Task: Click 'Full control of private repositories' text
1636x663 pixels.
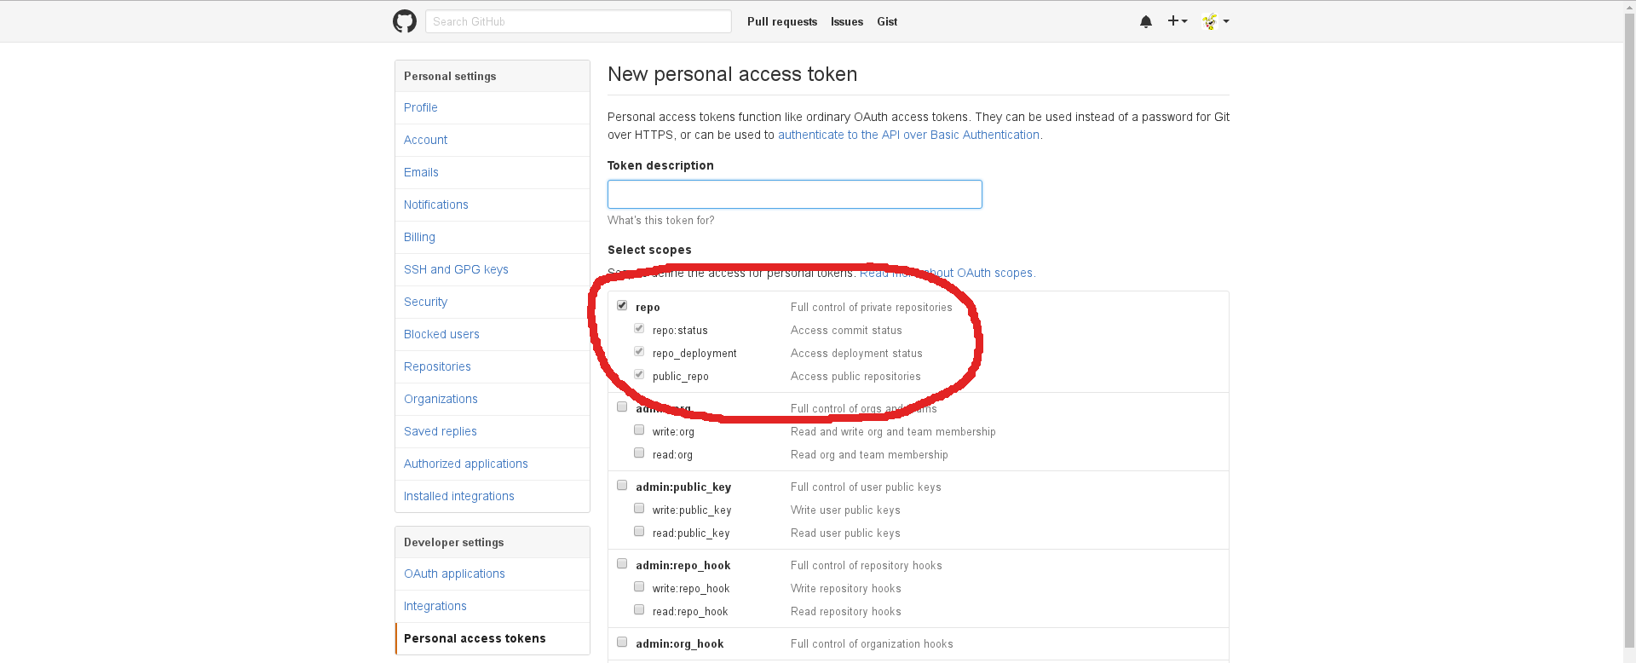Action: [x=872, y=307]
